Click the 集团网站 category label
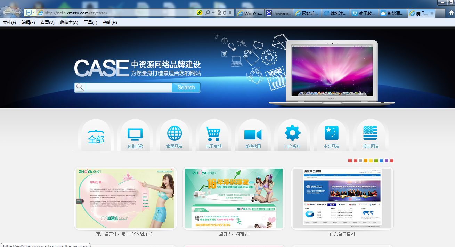455x247 pixels. pyautogui.click(x=174, y=146)
